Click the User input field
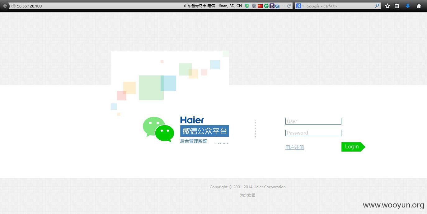427x214 pixels. 313,121
